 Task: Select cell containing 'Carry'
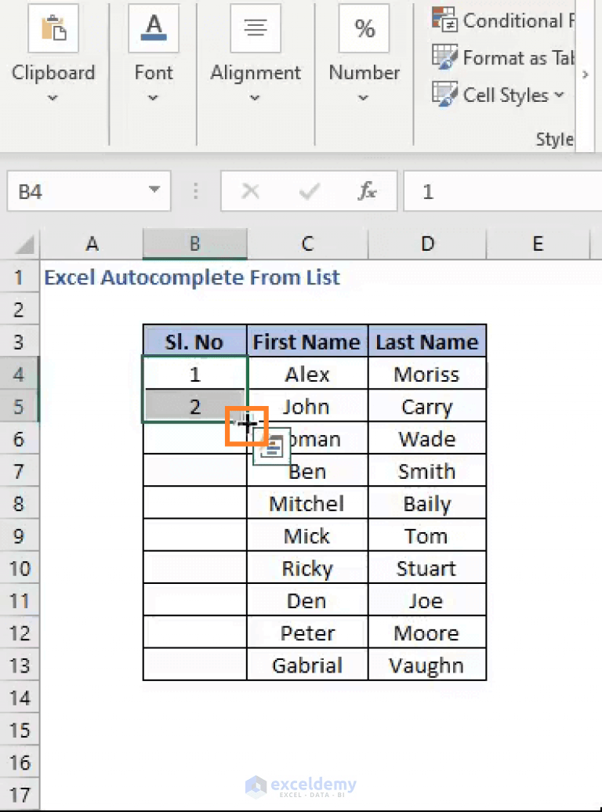coord(427,407)
